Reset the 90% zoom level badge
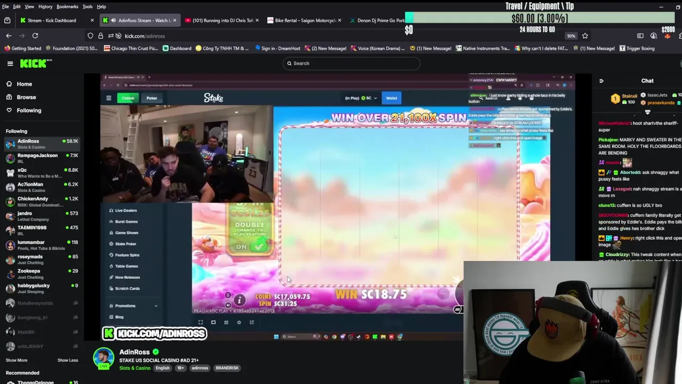Image resolution: width=682 pixels, height=384 pixels. (x=571, y=36)
